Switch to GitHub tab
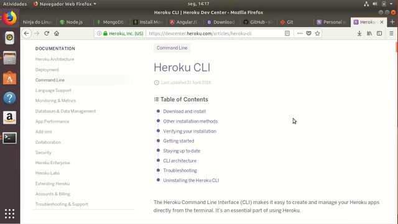Viewport: 398px width, 224px height. click(259, 22)
